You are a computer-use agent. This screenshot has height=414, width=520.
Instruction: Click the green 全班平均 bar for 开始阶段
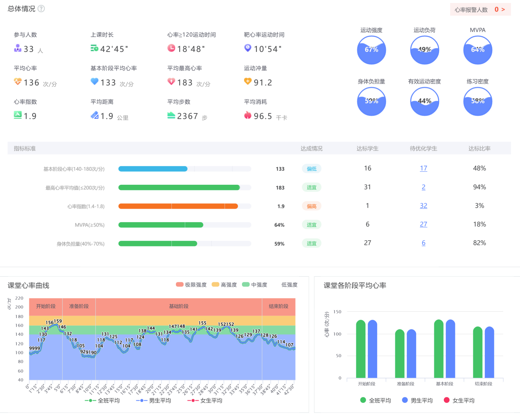[361, 349]
